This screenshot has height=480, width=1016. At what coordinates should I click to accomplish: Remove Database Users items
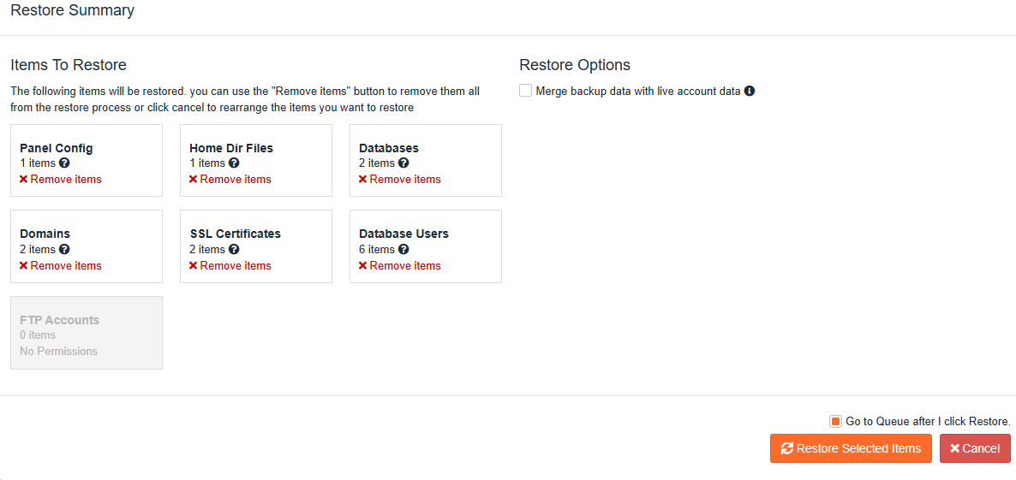coord(400,266)
